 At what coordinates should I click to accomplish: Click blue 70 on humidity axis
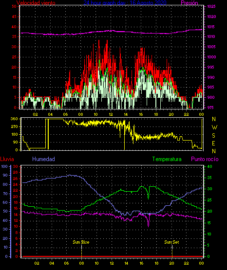[5, 194]
